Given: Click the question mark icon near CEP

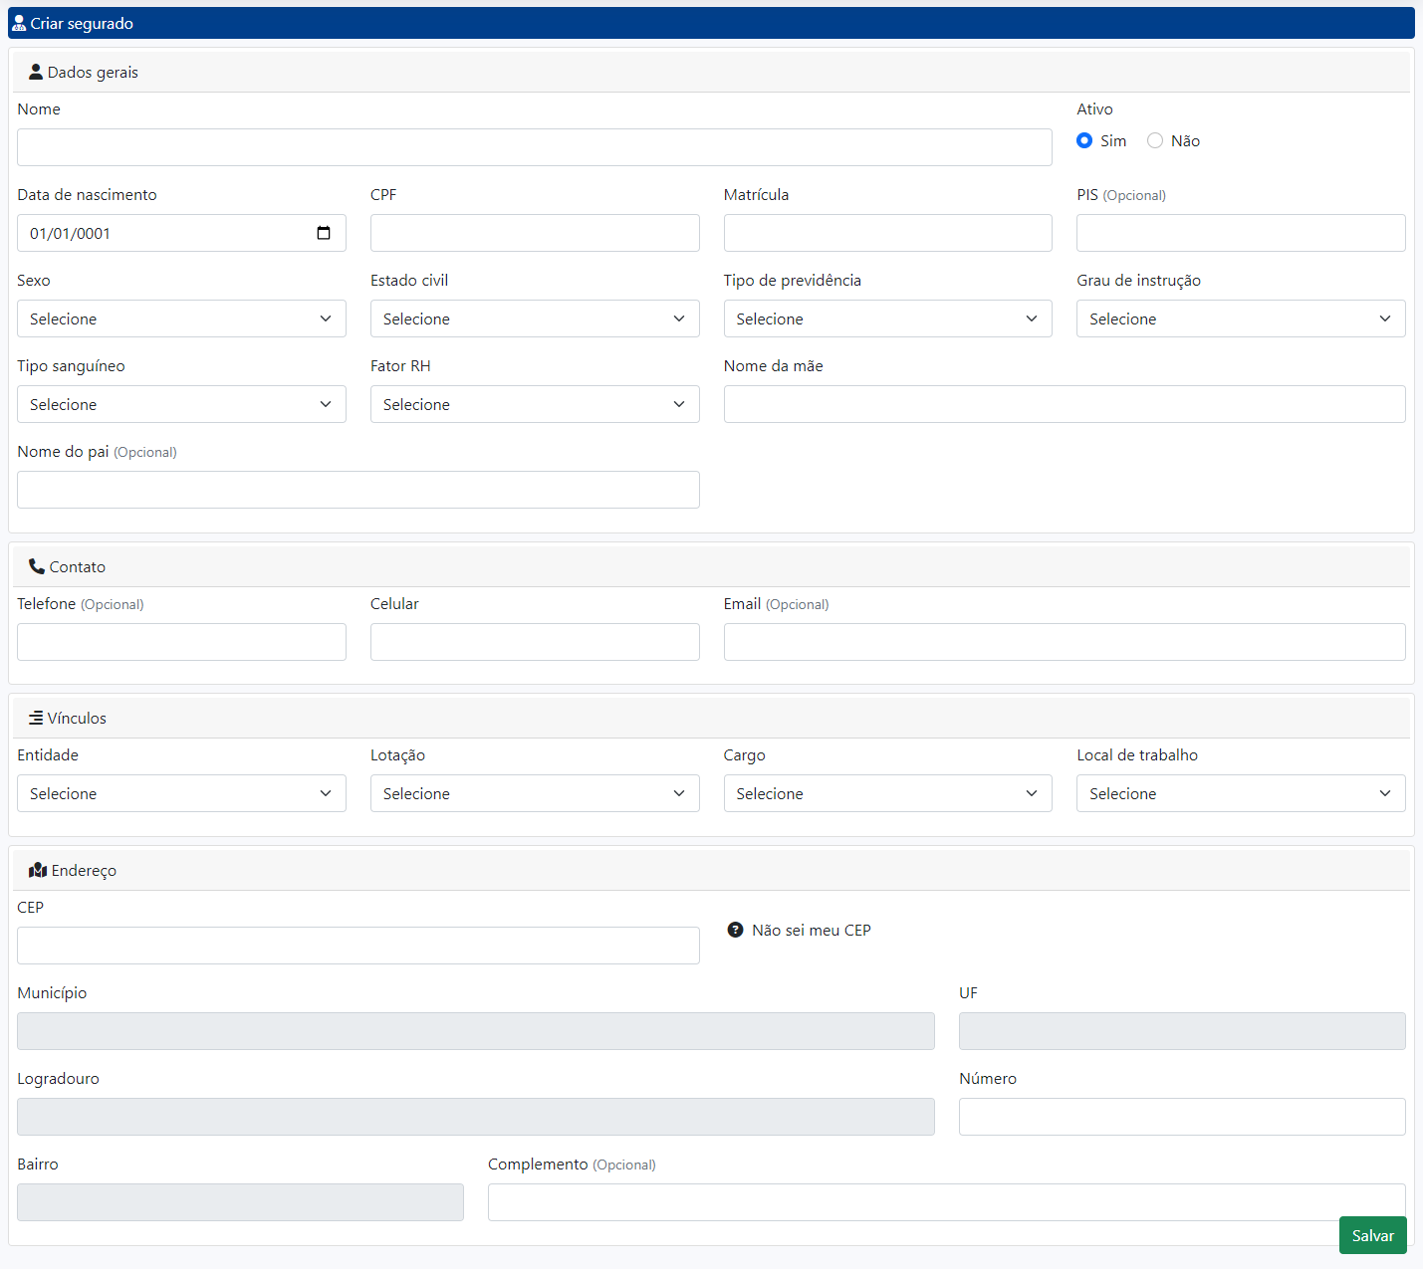Looking at the screenshot, I should [735, 930].
